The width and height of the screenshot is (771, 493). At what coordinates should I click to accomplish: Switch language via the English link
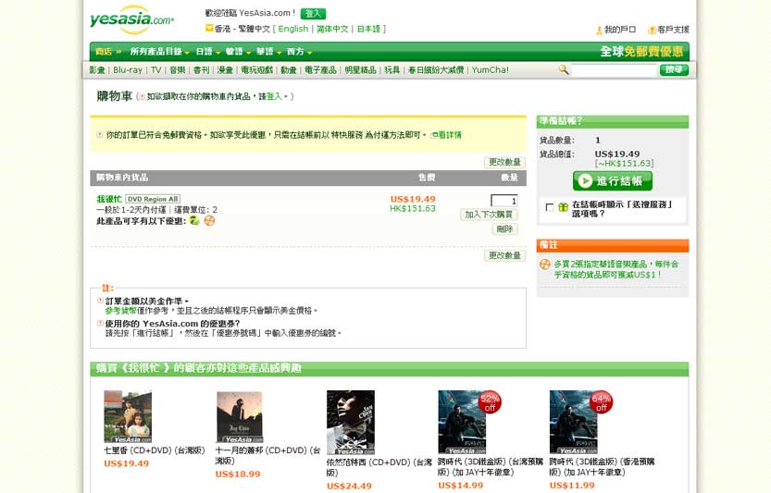(292, 29)
